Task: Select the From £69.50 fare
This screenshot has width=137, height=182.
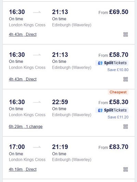Action: (x=113, y=12)
